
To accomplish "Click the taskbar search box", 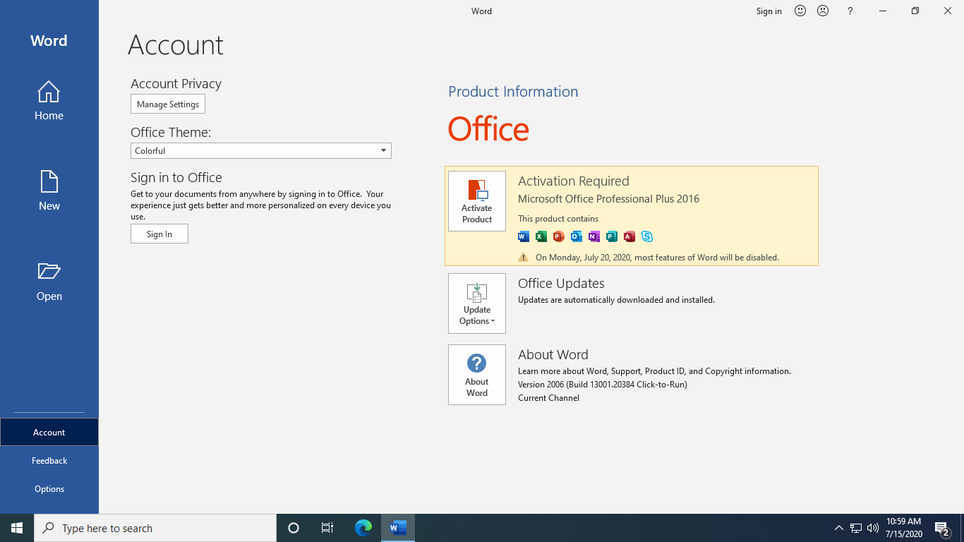I will (155, 528).
